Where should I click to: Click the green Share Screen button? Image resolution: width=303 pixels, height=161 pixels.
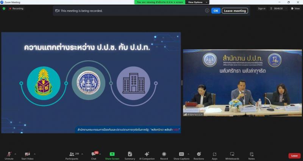pyautogui.click(x=112, y=156)
